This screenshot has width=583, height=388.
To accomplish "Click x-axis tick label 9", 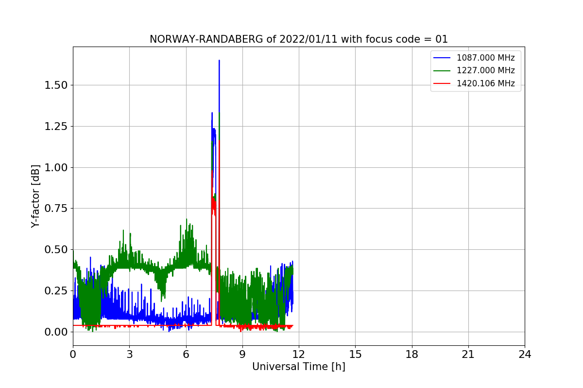I will coord(242,355).
